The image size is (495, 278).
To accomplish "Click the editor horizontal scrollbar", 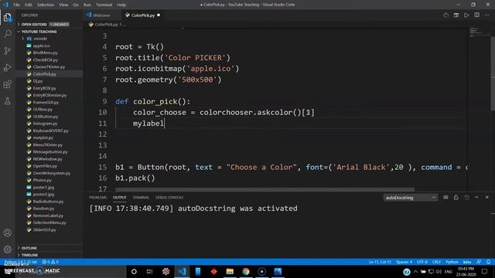I will tap(265, 189).
